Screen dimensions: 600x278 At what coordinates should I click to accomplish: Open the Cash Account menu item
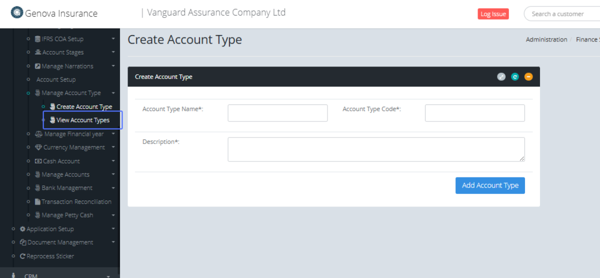[x=61, y=161]
